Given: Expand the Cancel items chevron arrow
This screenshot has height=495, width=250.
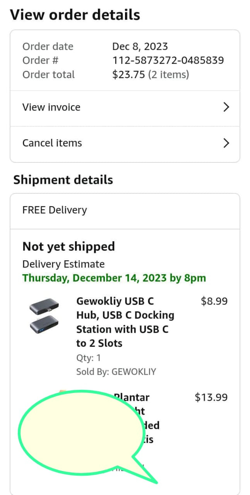Looking at the screenshot, I should pyautogui.click(x=226, y=143).
